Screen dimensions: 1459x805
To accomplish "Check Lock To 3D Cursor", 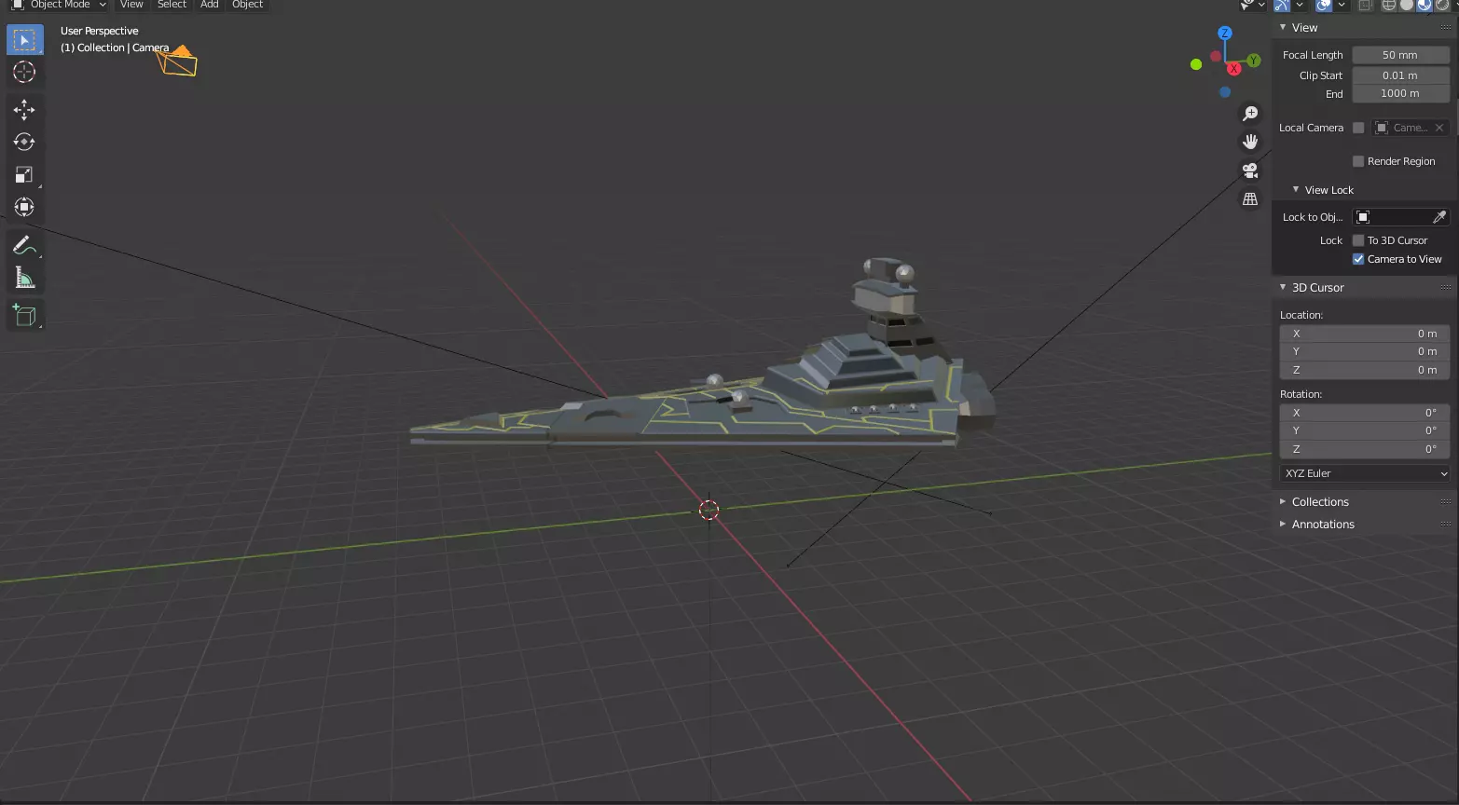I will pyautogui.click(x=1358, y=240).
